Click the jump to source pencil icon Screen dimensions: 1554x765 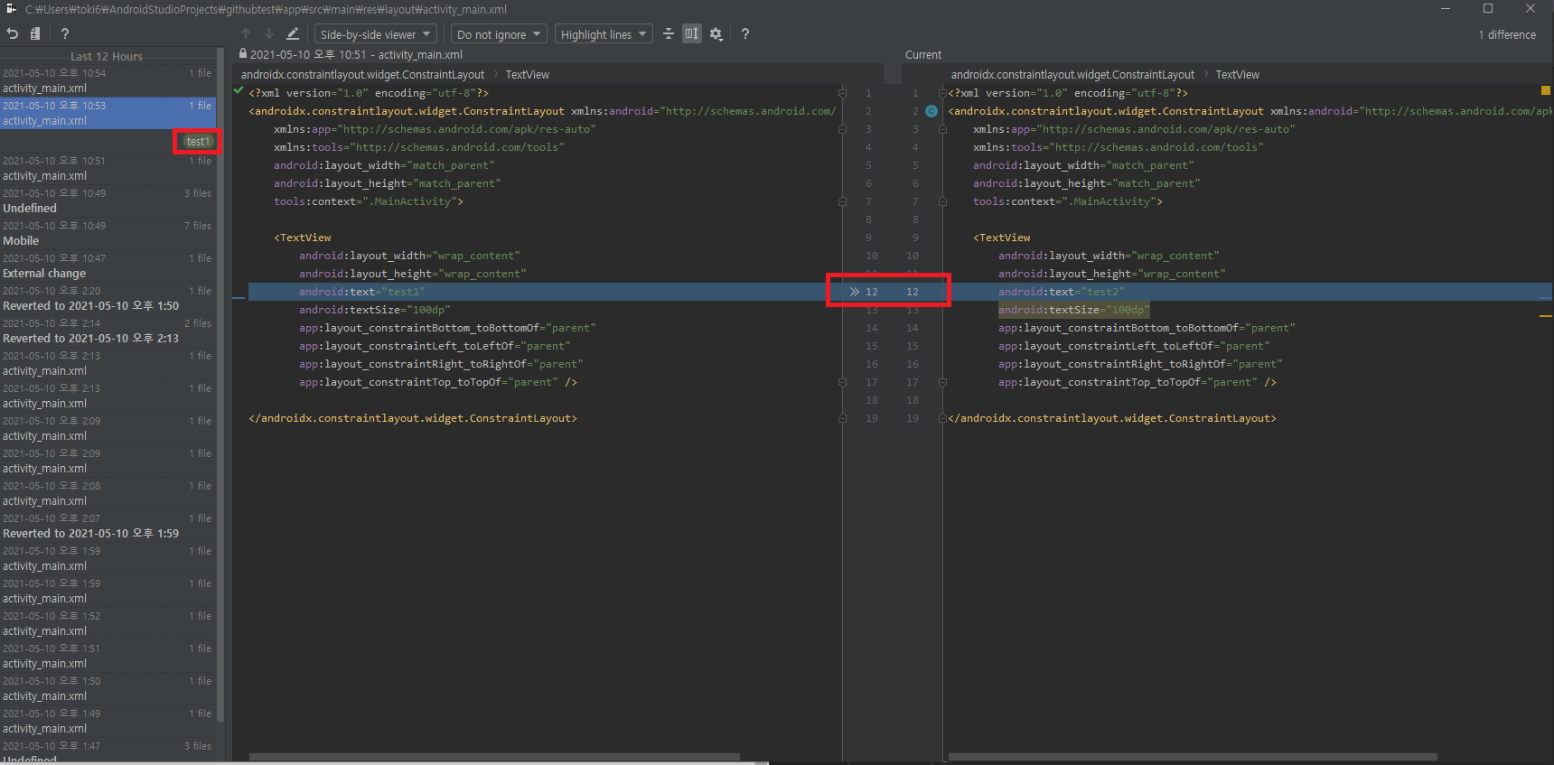click(293, 33)
